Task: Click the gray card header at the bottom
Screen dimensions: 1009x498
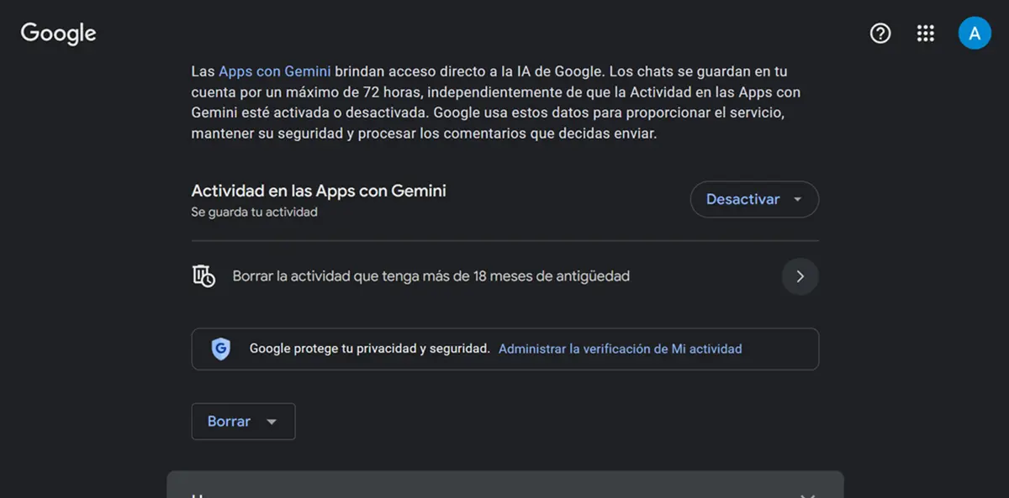Action: pyautogui.click(x=504, y=485)
